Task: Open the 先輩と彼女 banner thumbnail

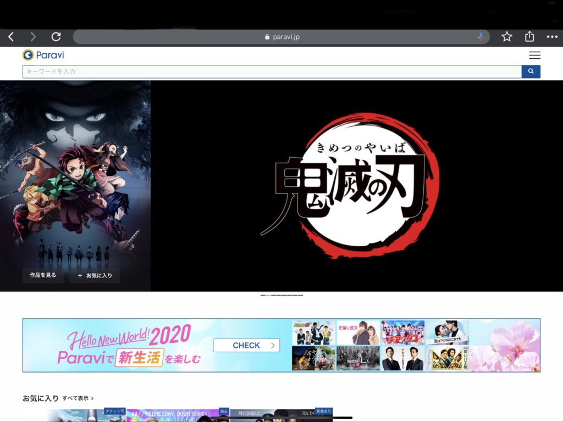Action: pyautogui.click(x=358, y=333)
